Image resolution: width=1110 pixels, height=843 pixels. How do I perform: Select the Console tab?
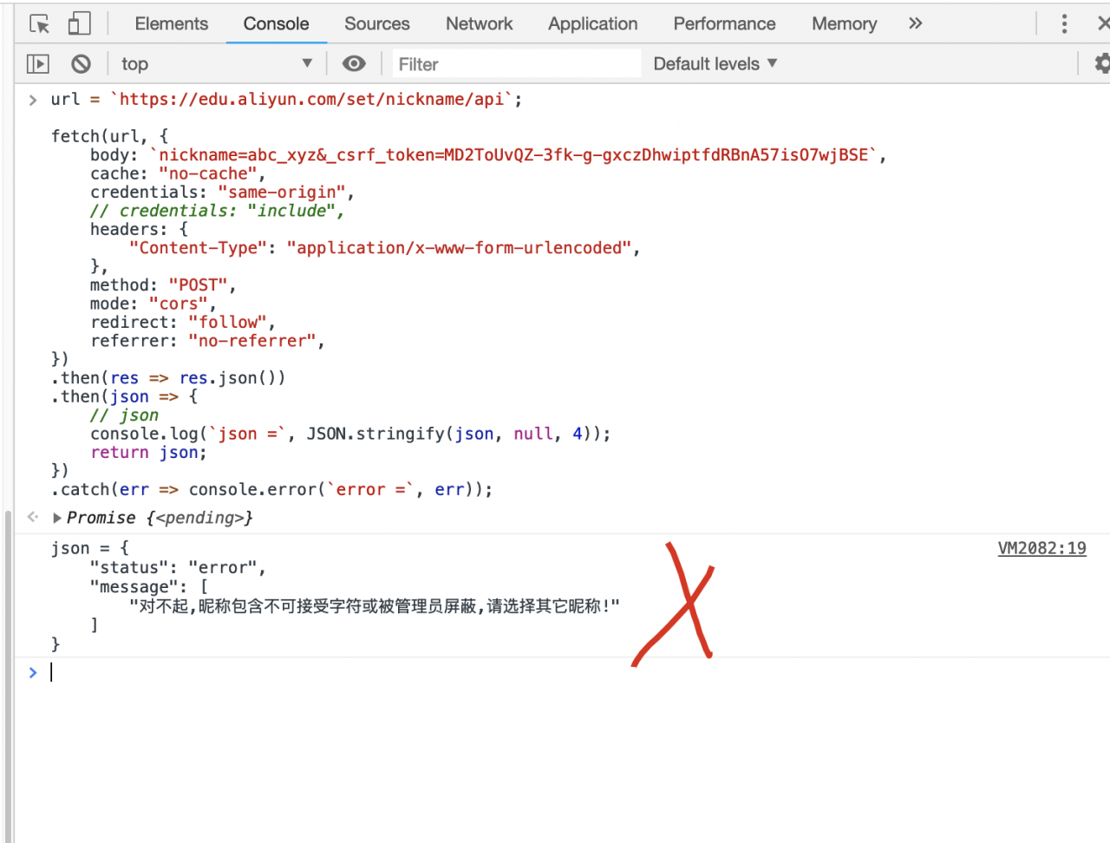pos(276,23)
